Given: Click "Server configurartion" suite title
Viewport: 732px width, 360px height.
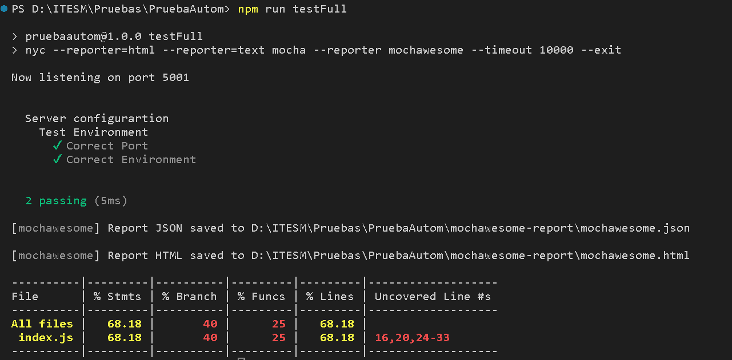Looking at the screenshot, I should tap(97, 119).
